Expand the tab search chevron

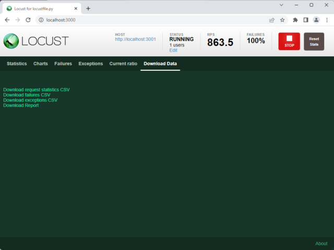point(281,5)
